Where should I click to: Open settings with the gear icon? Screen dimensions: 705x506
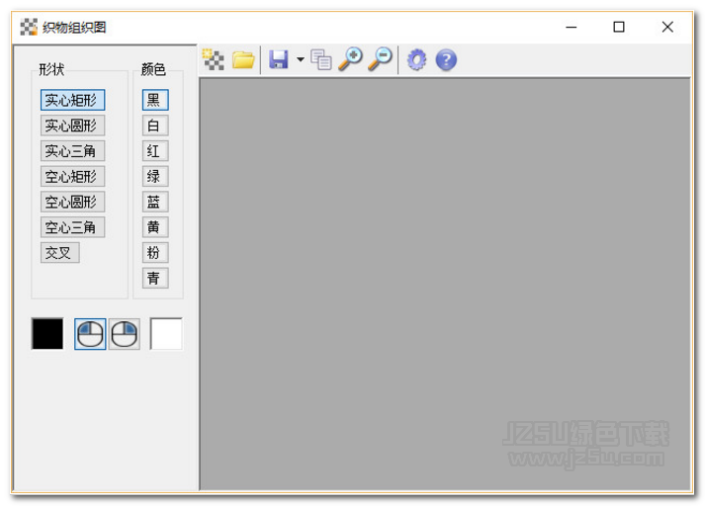417,59
